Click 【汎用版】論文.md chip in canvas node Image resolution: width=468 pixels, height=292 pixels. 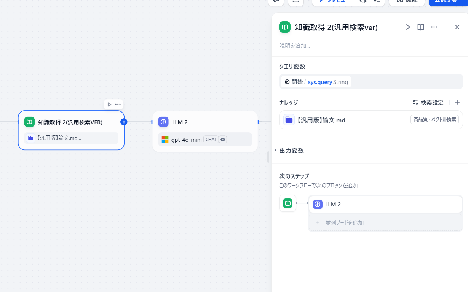point(71,138)
